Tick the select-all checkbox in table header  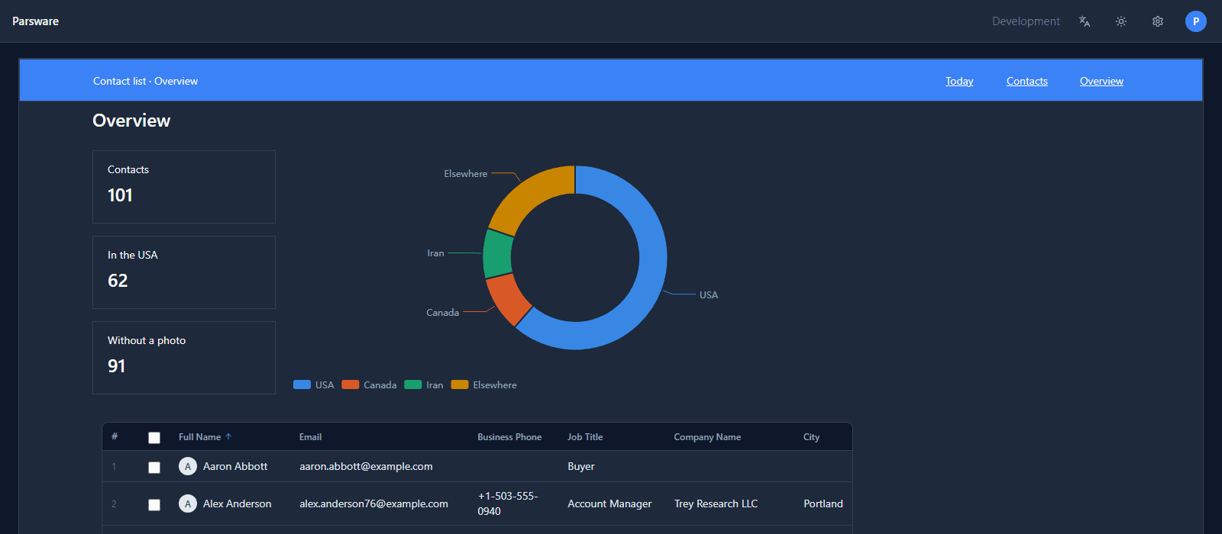click(154, 438)
